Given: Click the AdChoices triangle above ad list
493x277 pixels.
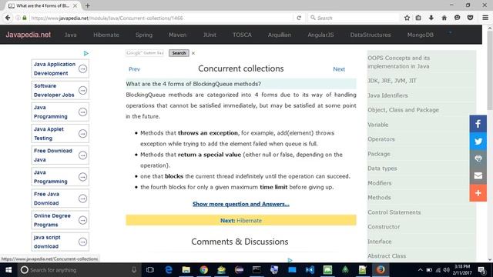Looking at the screenshot, I should (x=86, y=53).
